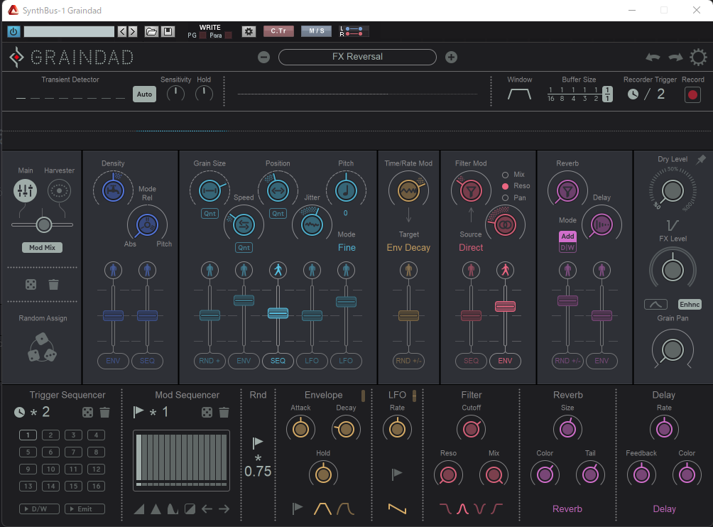
Task: Click the Record button
Action: pyautogui.click(x=692, y=94)
